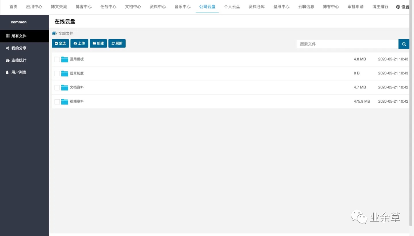Open 用户列表 in the sidebar
The height and width of the screenshot is (236, 414).
coord(24,72)
